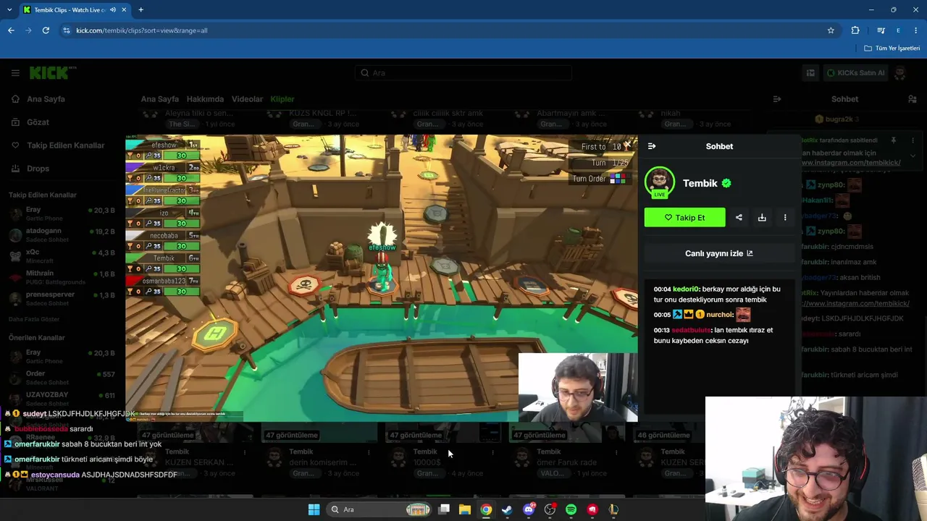Play the clip video in the player

point(382,278)
